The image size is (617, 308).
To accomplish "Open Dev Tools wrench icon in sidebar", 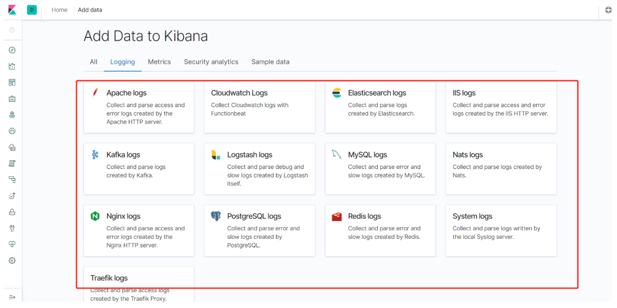I will click(12, 228).
